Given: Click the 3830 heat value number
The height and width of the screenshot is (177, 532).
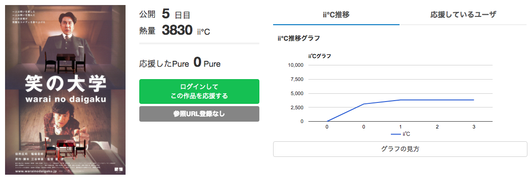Looking at the screenshot, I should 177,30.
